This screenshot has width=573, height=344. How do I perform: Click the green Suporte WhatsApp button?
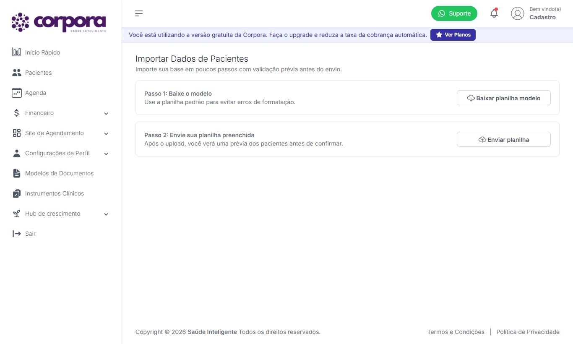[x=454, y=13]
